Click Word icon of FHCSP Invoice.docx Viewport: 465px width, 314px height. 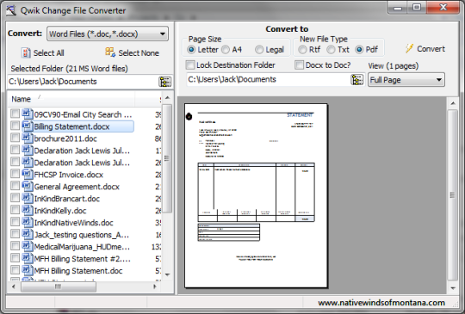27,174
